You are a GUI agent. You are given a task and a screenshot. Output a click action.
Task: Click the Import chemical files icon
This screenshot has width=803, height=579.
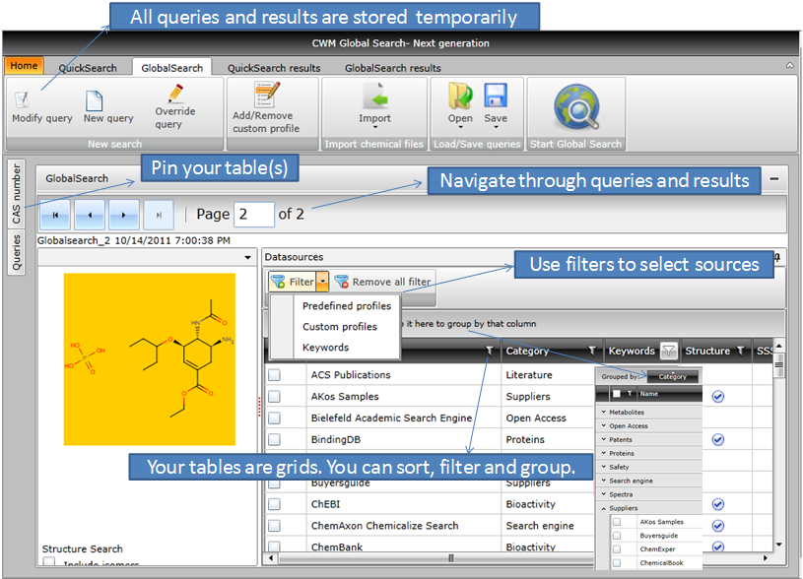(374, 96)
